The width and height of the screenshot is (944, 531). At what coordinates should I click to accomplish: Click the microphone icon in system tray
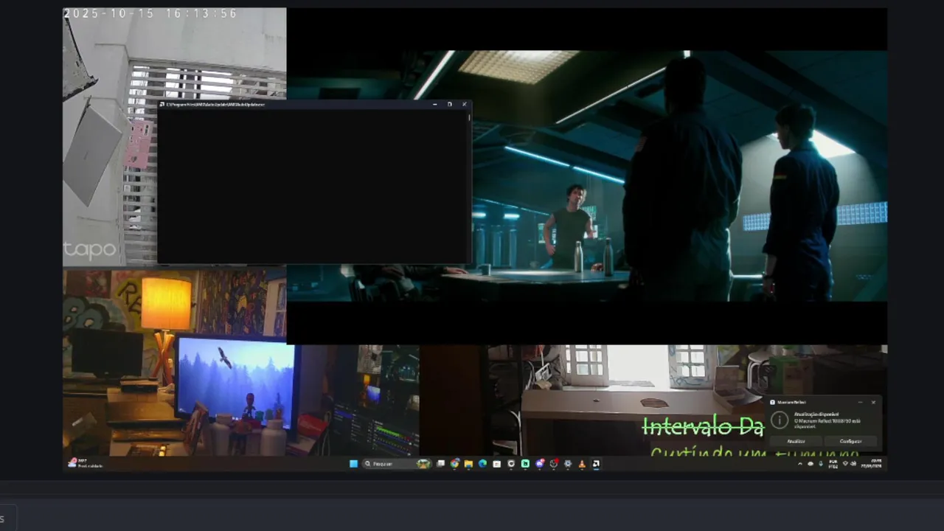[821, 464]
